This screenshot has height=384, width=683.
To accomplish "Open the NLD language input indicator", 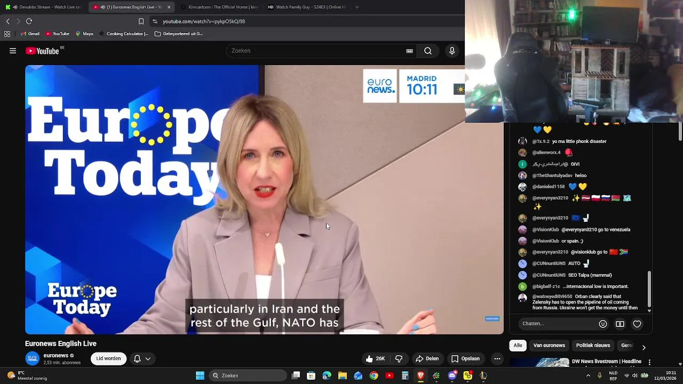I will tap(614, 375).
